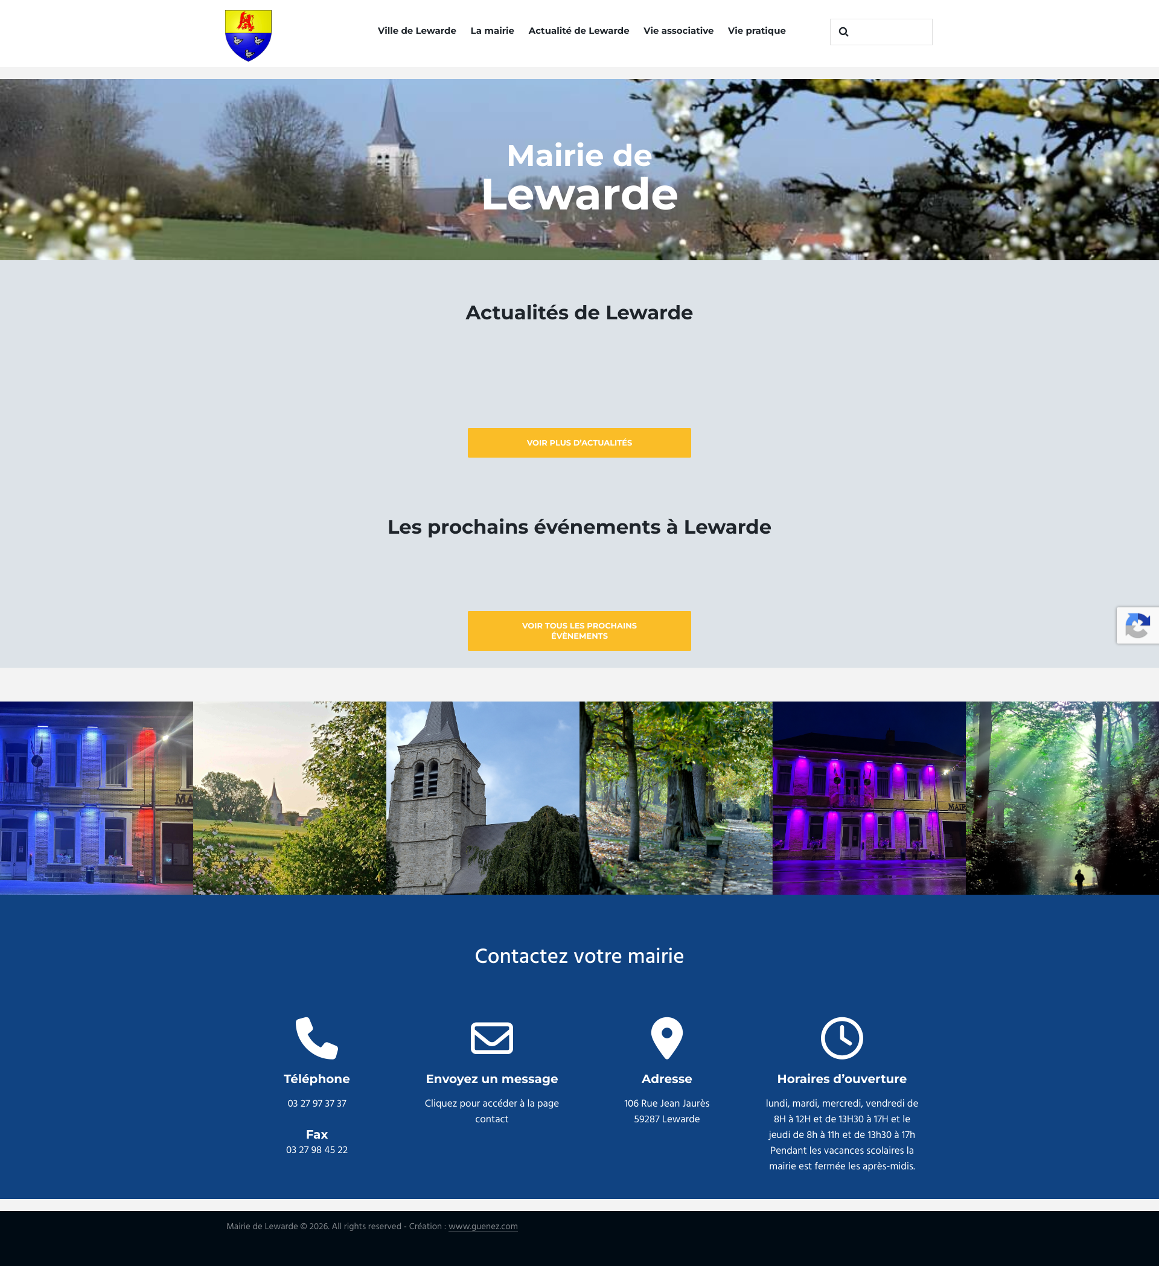Click the Actualités de Lewarde heading

(x=579, y=312)
